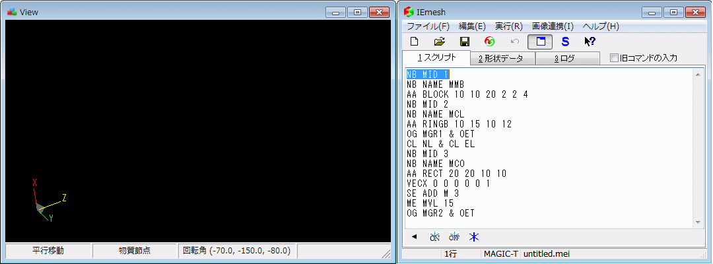Click the line 'AA RECT 20 20 10 10'
Screen dimensions: 713x264
[x=457, y=174]
